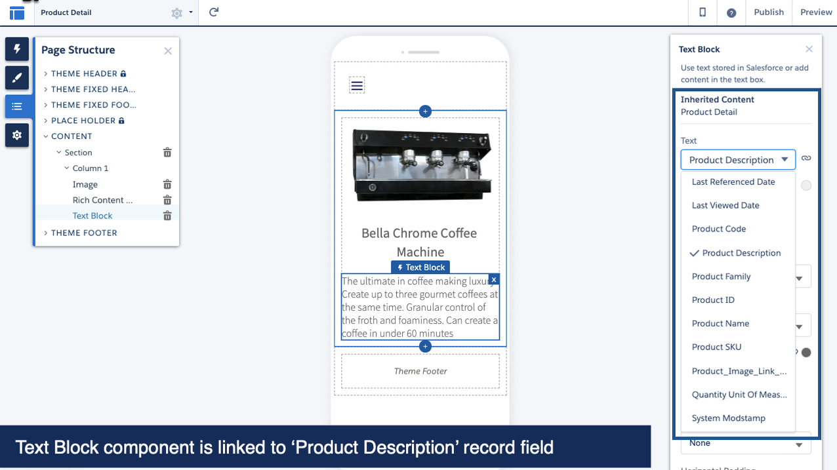Open the Product Description dropdown

(738, 160)
